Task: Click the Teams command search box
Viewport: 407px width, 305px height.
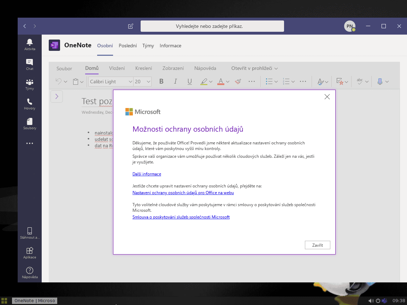Action: pos(212,26)
